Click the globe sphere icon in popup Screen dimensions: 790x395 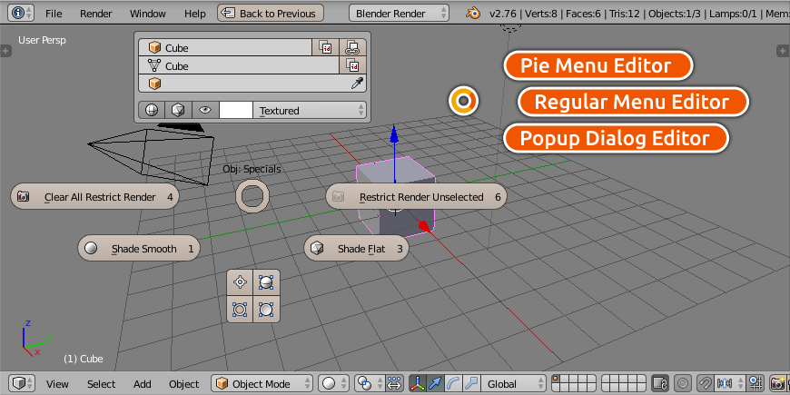pos(150,110)
